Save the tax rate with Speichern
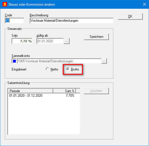This screenshot has height=146, width=149. tap(96, 37)
